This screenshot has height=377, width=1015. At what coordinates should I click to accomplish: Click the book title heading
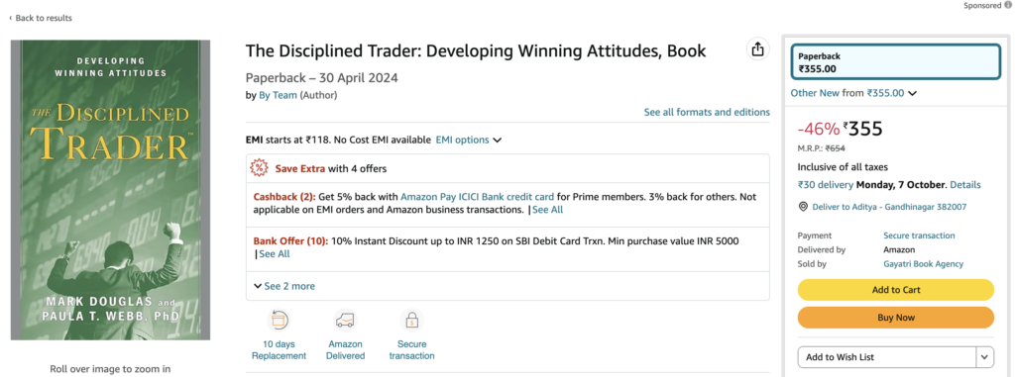[476, 51]
